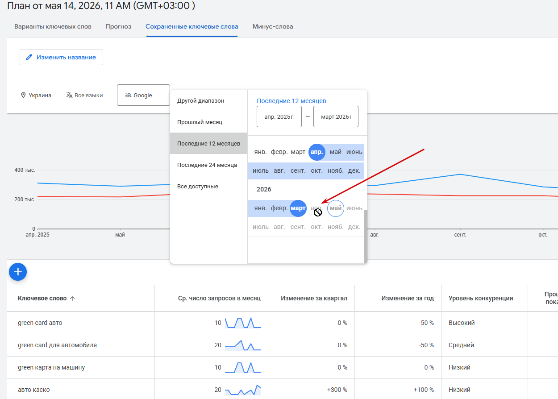Click the blue plus add keyword button

pos(18,271)
